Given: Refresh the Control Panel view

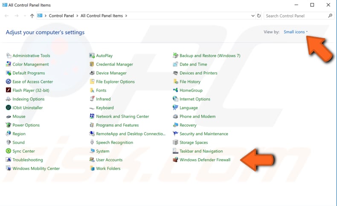Looking at the screenshot, I should (x=259, y=16).
